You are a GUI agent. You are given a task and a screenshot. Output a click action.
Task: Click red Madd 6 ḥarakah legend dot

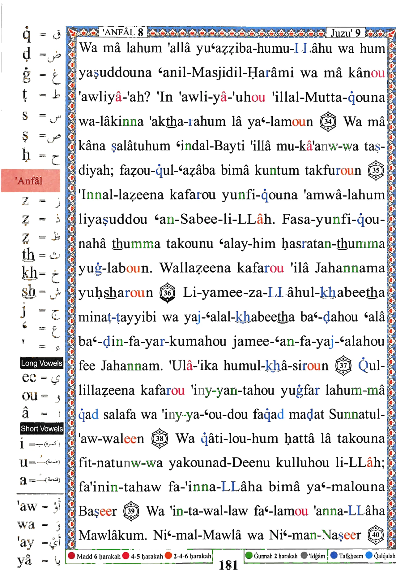coord(71,556)
